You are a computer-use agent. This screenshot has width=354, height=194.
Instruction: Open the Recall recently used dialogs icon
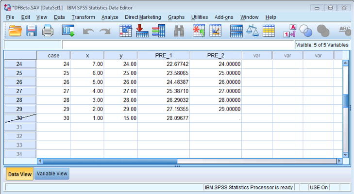(x=68, y=32)
